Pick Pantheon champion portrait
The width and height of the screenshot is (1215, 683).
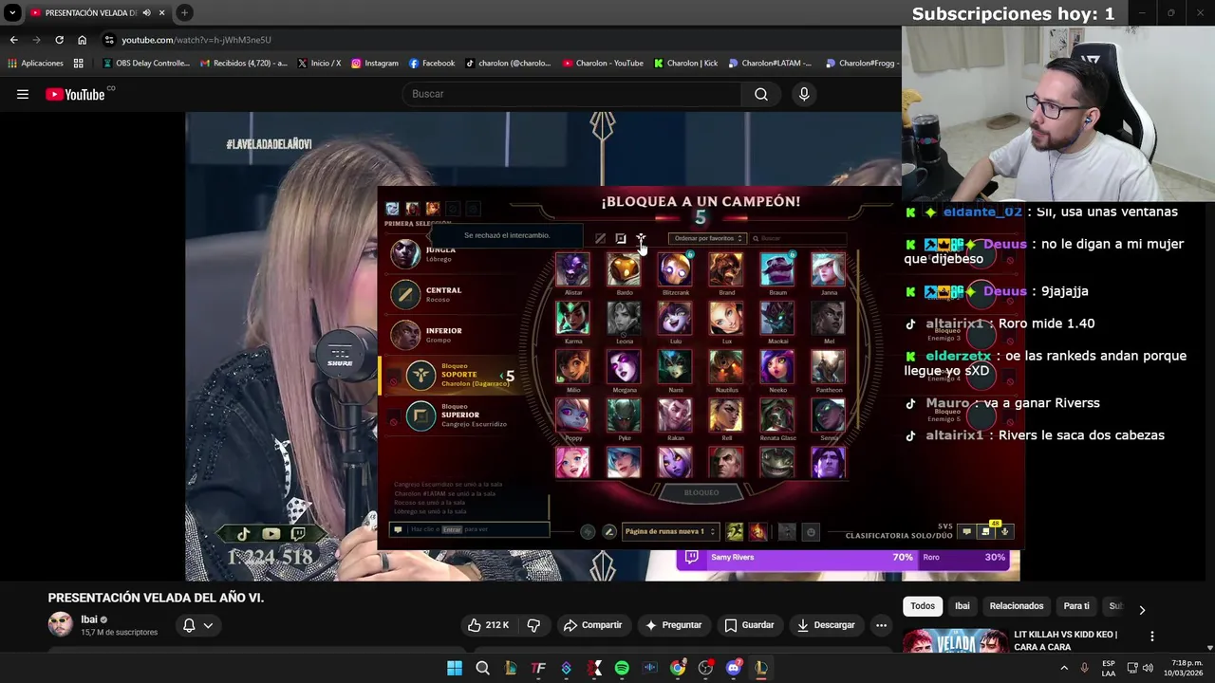pyautogui.click(x=829, y=367)
